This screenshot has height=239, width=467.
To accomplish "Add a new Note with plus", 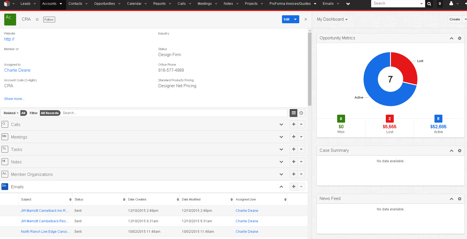I will [294, 162].
